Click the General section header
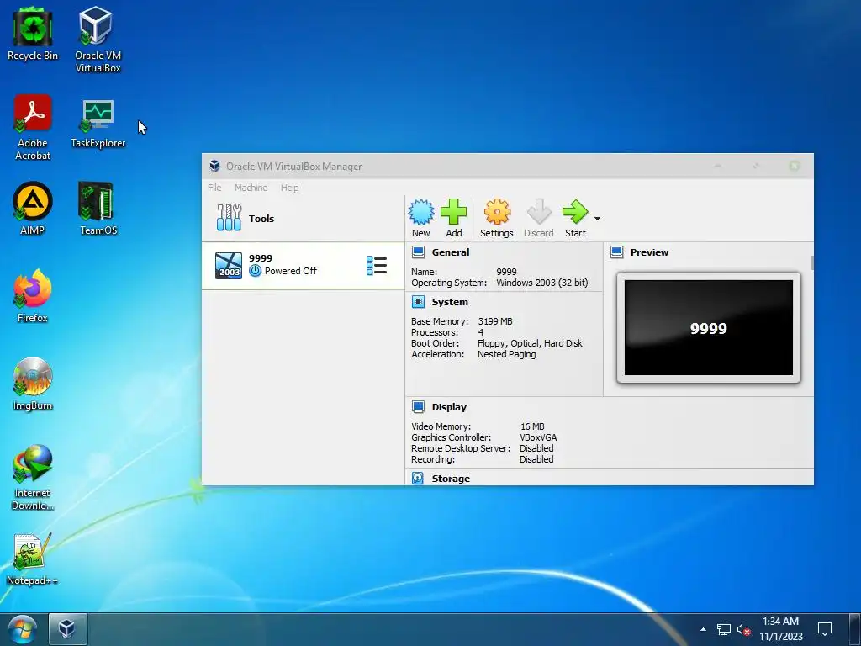 451,252
